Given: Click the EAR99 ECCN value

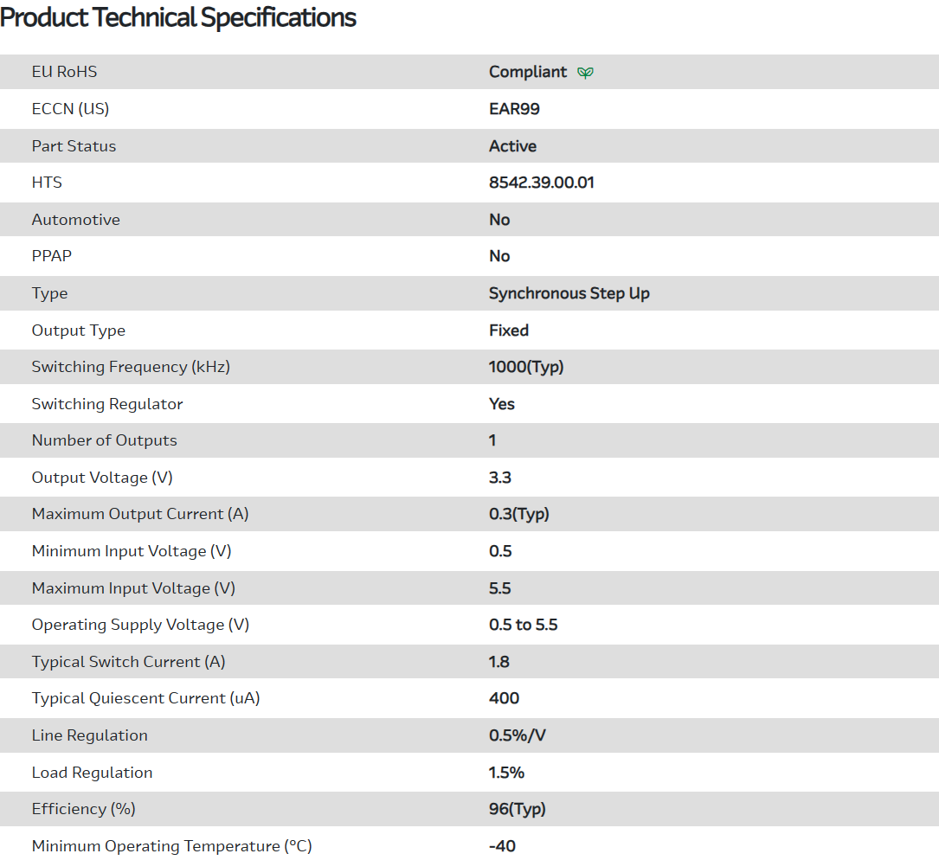Looking at the screenshot, I should pos(514,109).
